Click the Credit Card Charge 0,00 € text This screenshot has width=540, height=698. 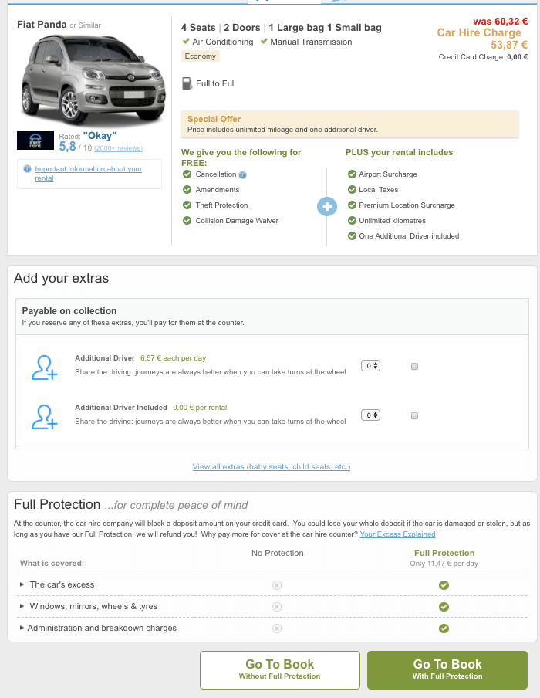click(483, 57)
